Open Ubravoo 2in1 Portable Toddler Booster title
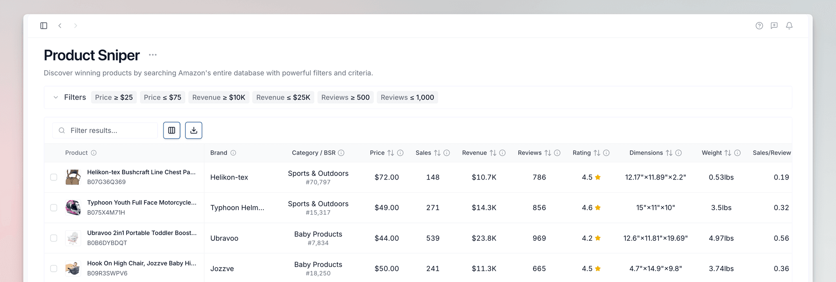The height and width of the screenshot is (282, 836). [142, 233]
